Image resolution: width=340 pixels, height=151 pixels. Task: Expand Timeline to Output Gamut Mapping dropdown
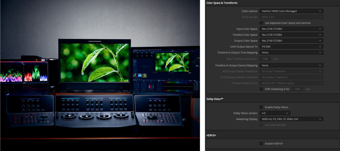[x=291, y=65]
